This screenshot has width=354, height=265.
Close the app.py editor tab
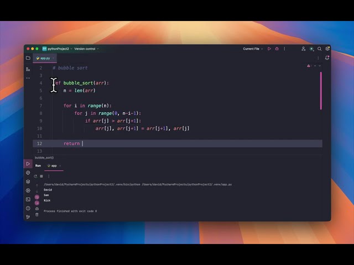point(53,58)
